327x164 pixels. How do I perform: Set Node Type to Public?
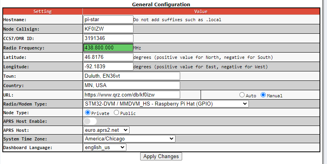pos(116,113)
